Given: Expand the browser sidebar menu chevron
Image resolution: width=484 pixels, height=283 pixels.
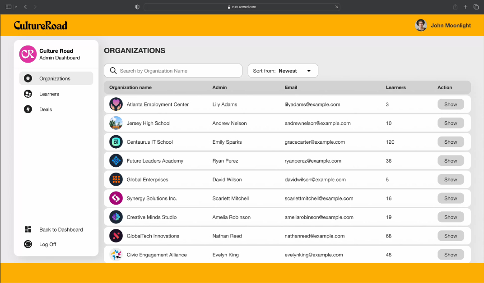Looking at the screenshot, I should 16,7.
